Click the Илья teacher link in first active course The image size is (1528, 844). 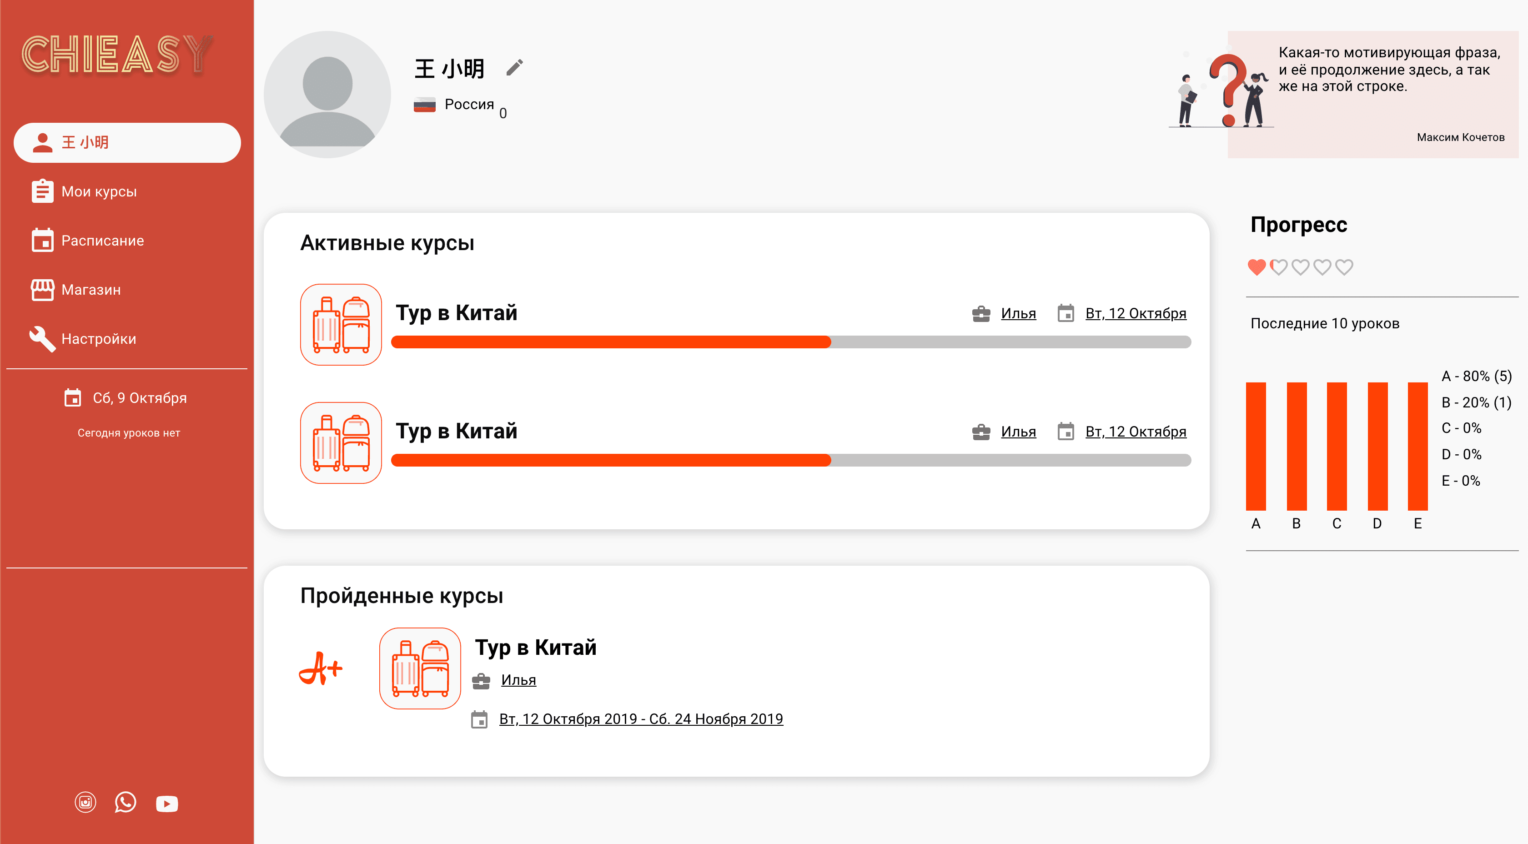pos(1018,314)
